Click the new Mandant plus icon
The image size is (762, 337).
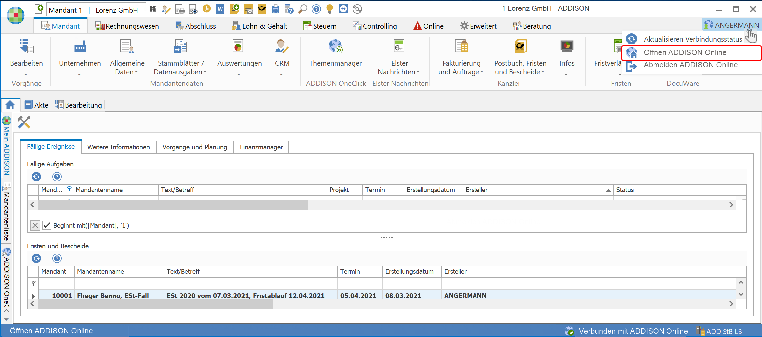[x=39, y=9]
